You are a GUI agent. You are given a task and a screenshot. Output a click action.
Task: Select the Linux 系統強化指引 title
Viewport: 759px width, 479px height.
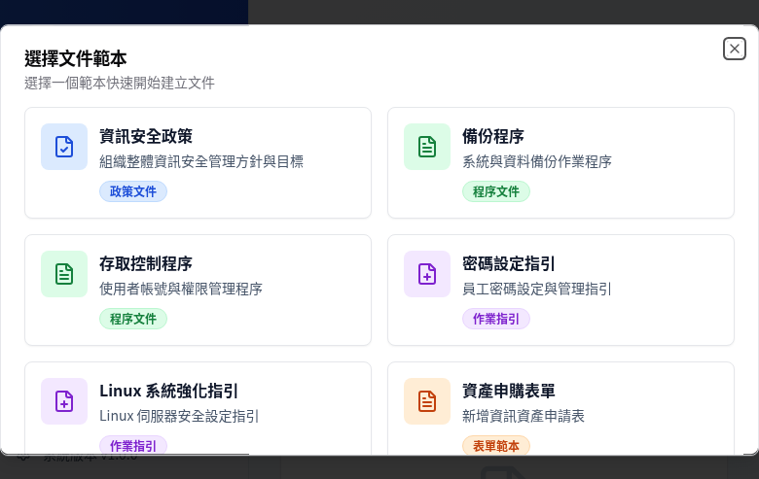point(168,391)
